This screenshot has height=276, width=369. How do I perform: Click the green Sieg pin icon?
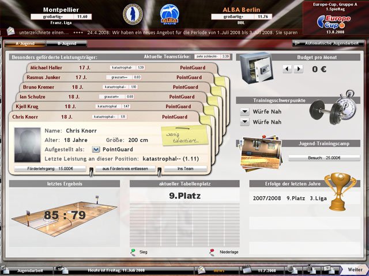[133, 252]
